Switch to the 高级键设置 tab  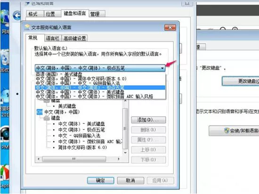coord(75,38)
